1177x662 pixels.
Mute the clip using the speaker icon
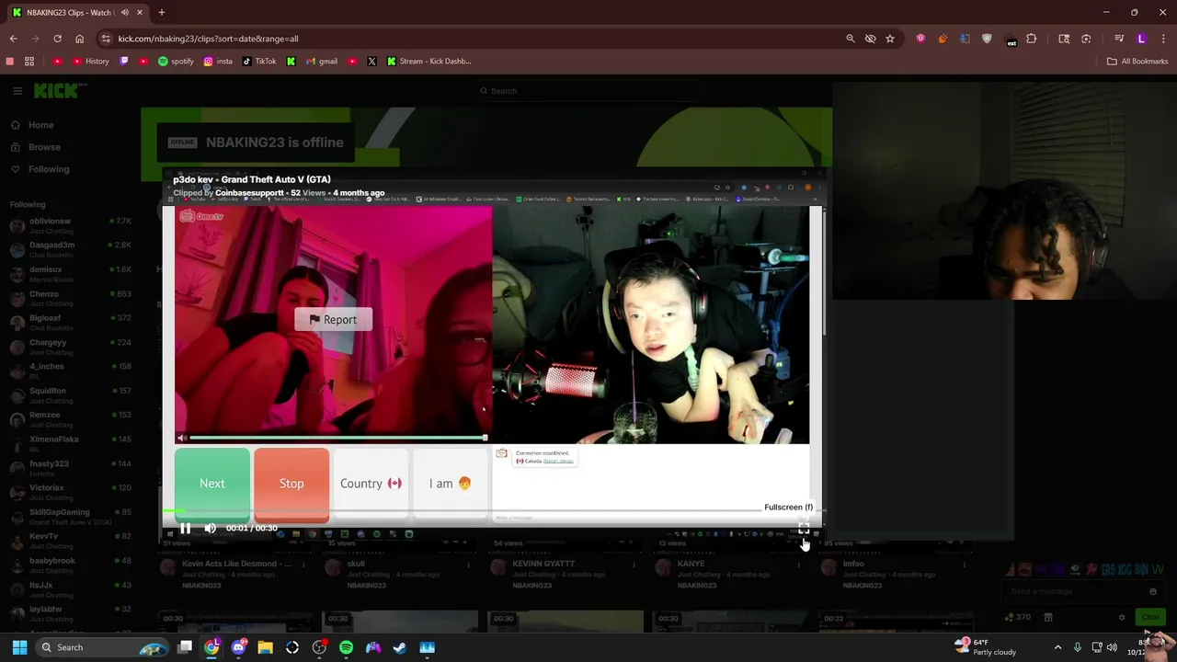tap(210, 529)
